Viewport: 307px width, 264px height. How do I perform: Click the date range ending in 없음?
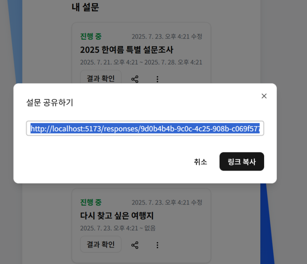[118, 228]
